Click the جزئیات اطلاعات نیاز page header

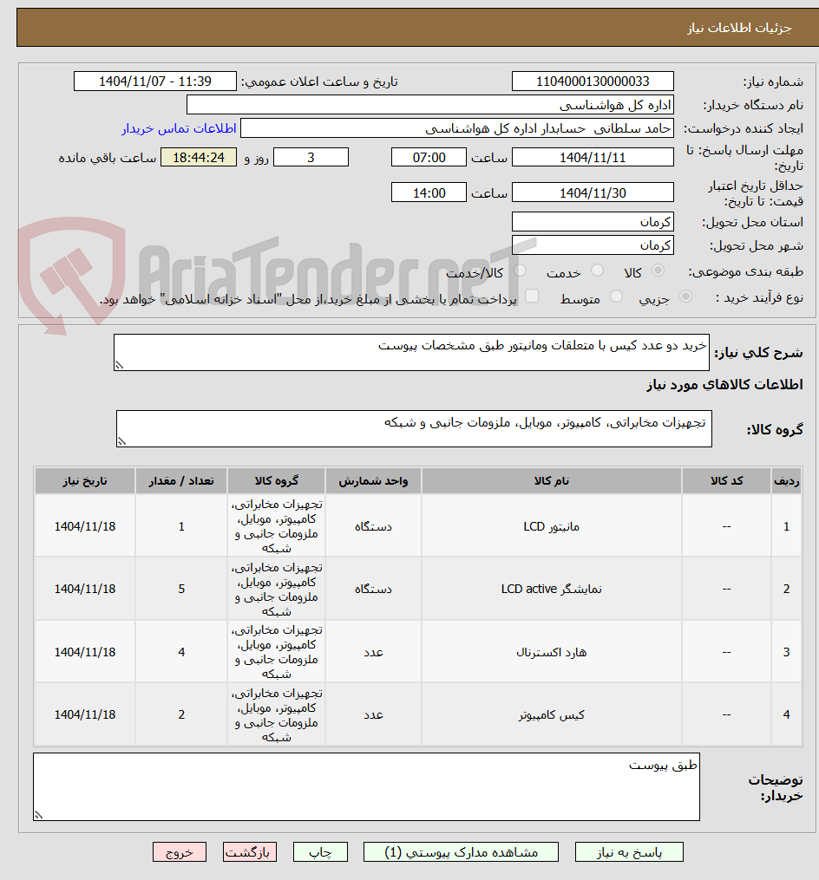(739, 28)
